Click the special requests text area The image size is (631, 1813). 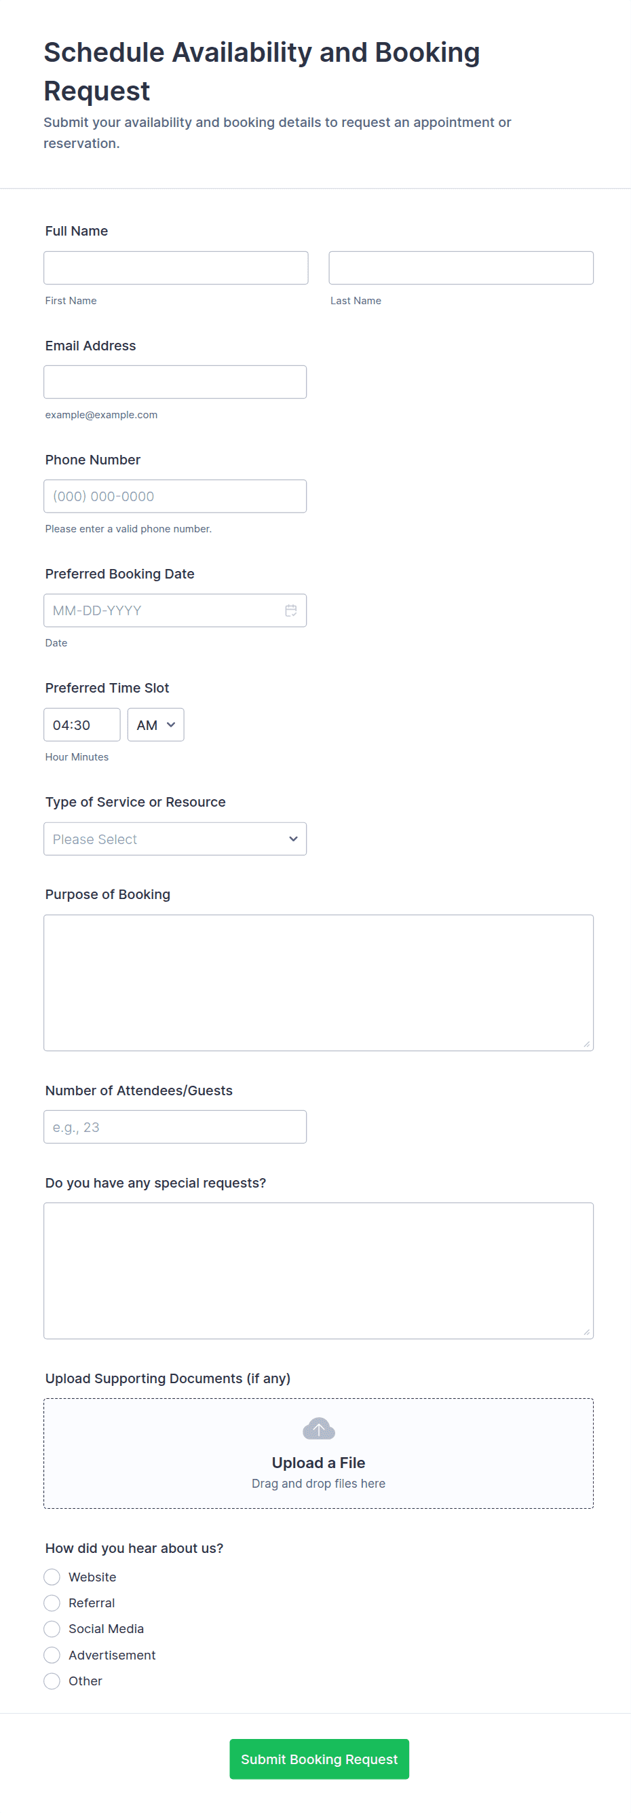tap(319, 1270)
